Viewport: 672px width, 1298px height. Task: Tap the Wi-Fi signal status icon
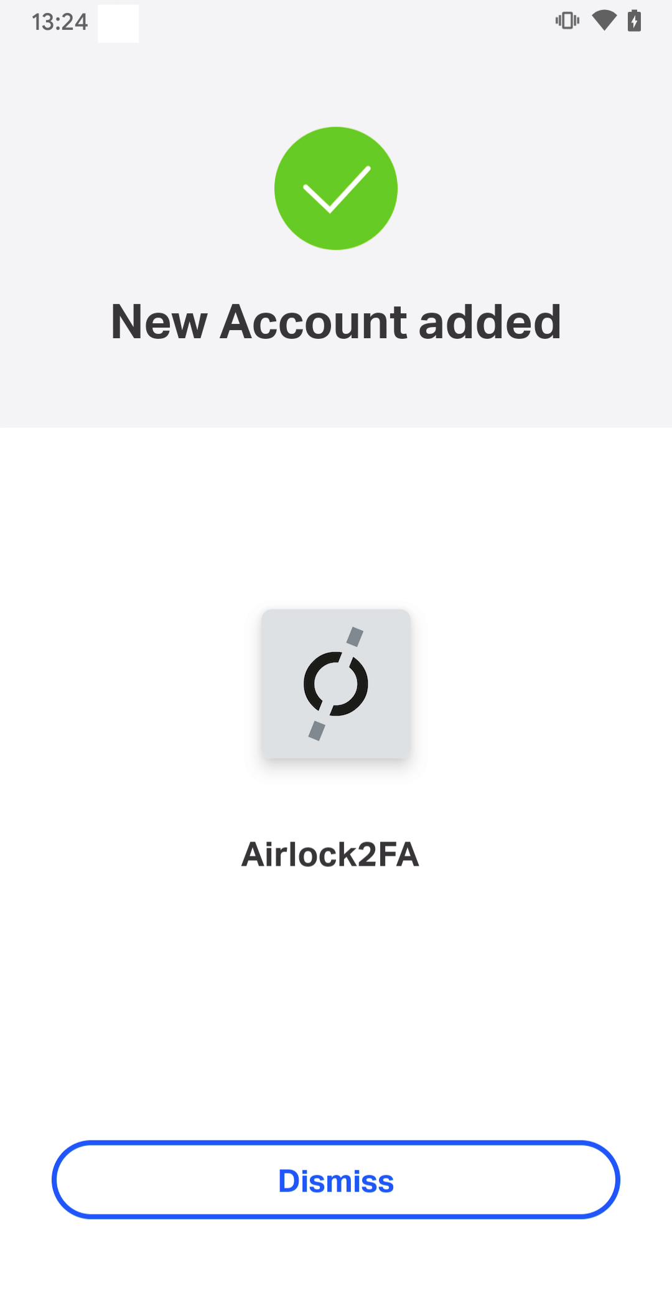604,21
